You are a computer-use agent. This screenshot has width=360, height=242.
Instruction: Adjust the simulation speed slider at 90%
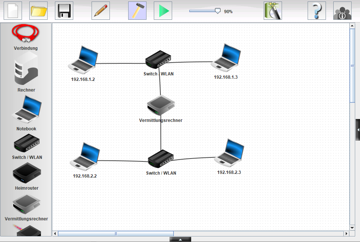click(218, 11)
